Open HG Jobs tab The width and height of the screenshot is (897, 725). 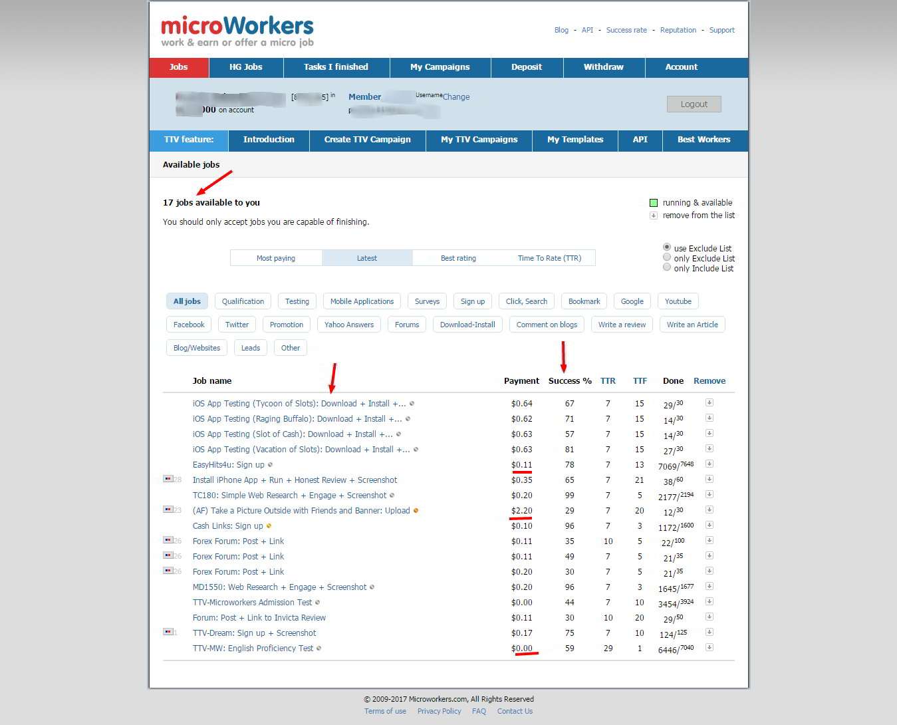coord(246,67)
